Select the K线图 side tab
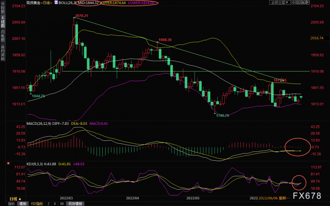This screenshot has width=330, height=206. pos(3,22)
